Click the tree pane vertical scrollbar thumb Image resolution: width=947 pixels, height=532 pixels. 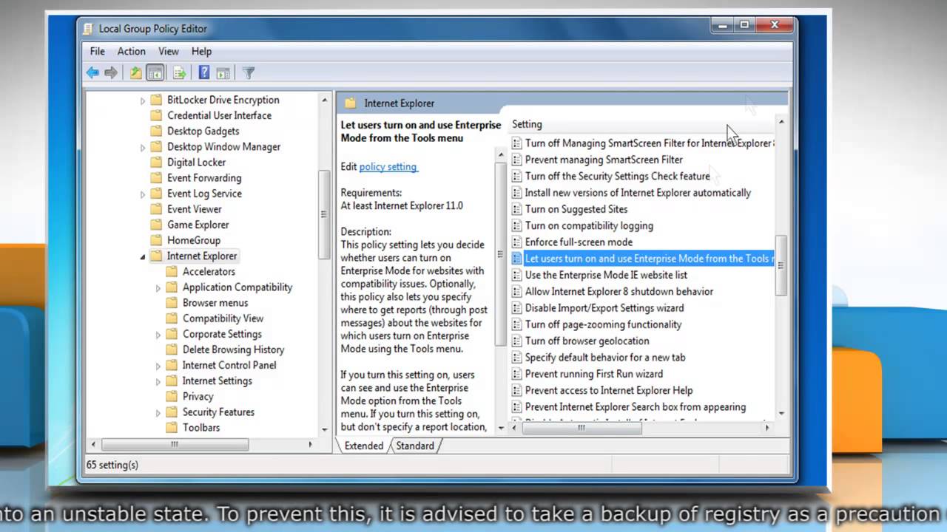coord(324,214)
